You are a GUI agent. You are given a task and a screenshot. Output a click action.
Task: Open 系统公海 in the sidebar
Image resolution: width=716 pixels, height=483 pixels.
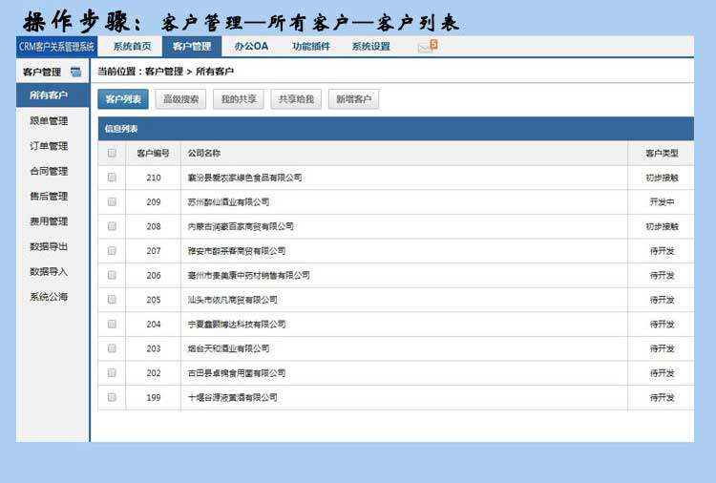click(49, 297)
